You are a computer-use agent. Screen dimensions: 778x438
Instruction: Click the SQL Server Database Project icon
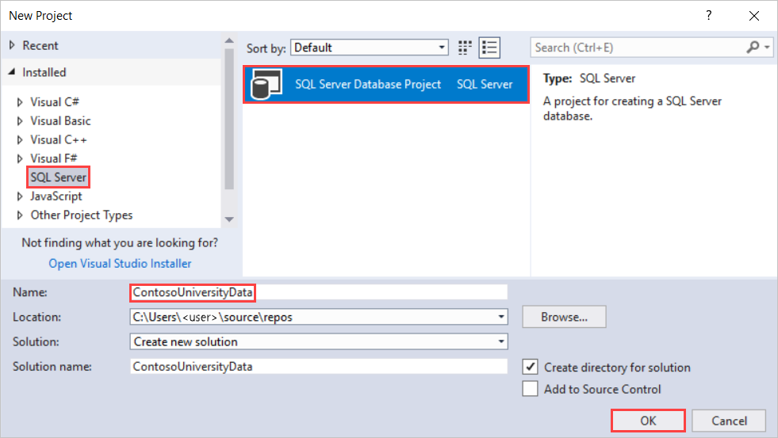[266, 84]
